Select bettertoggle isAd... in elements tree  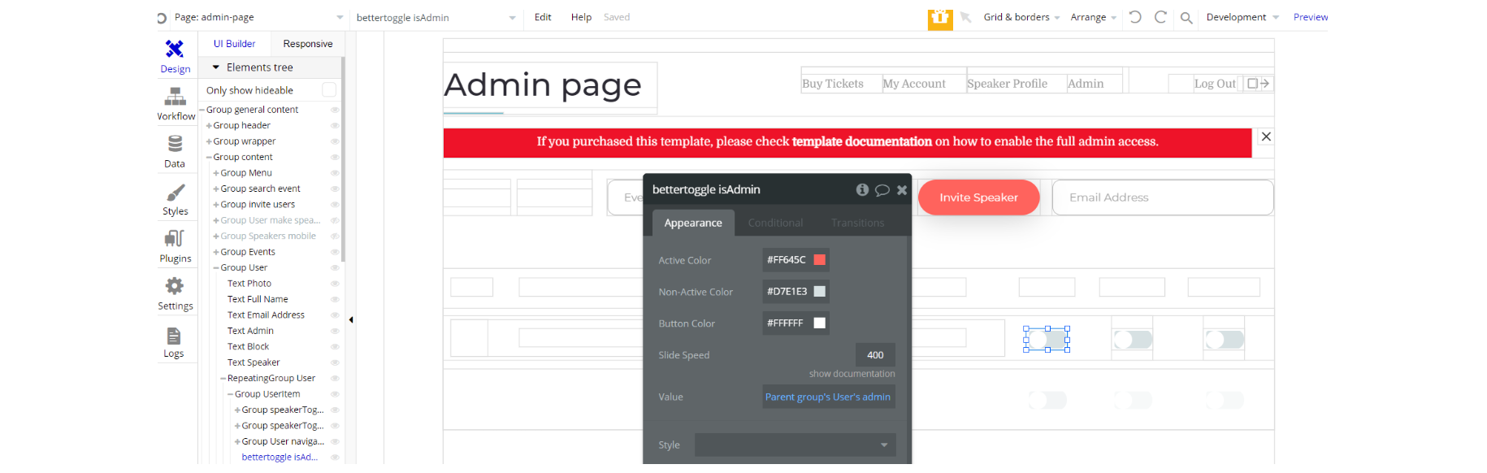[x=280, y=458]
